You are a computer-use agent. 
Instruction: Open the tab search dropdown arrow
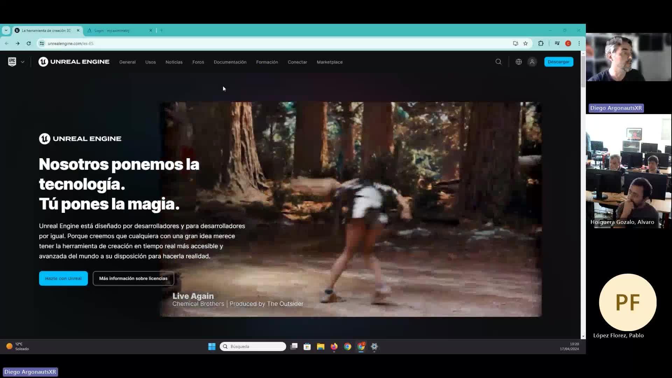(x=6, y=30)
